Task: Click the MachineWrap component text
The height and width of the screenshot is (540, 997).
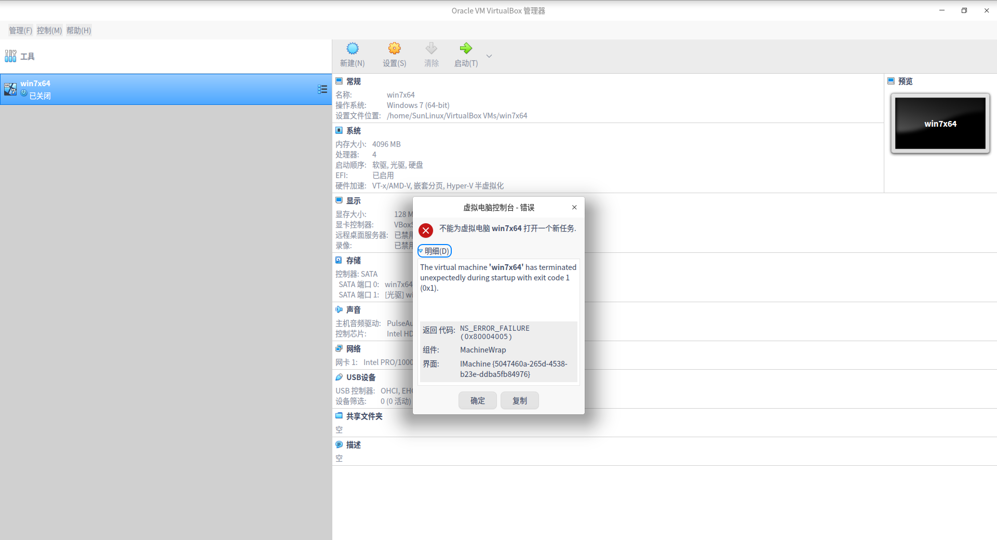Action: pos(483,350)
